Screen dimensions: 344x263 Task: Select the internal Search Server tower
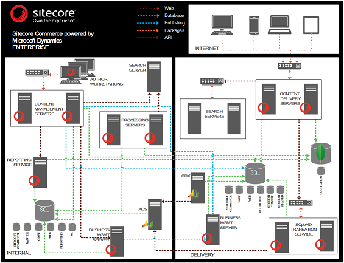154,77
